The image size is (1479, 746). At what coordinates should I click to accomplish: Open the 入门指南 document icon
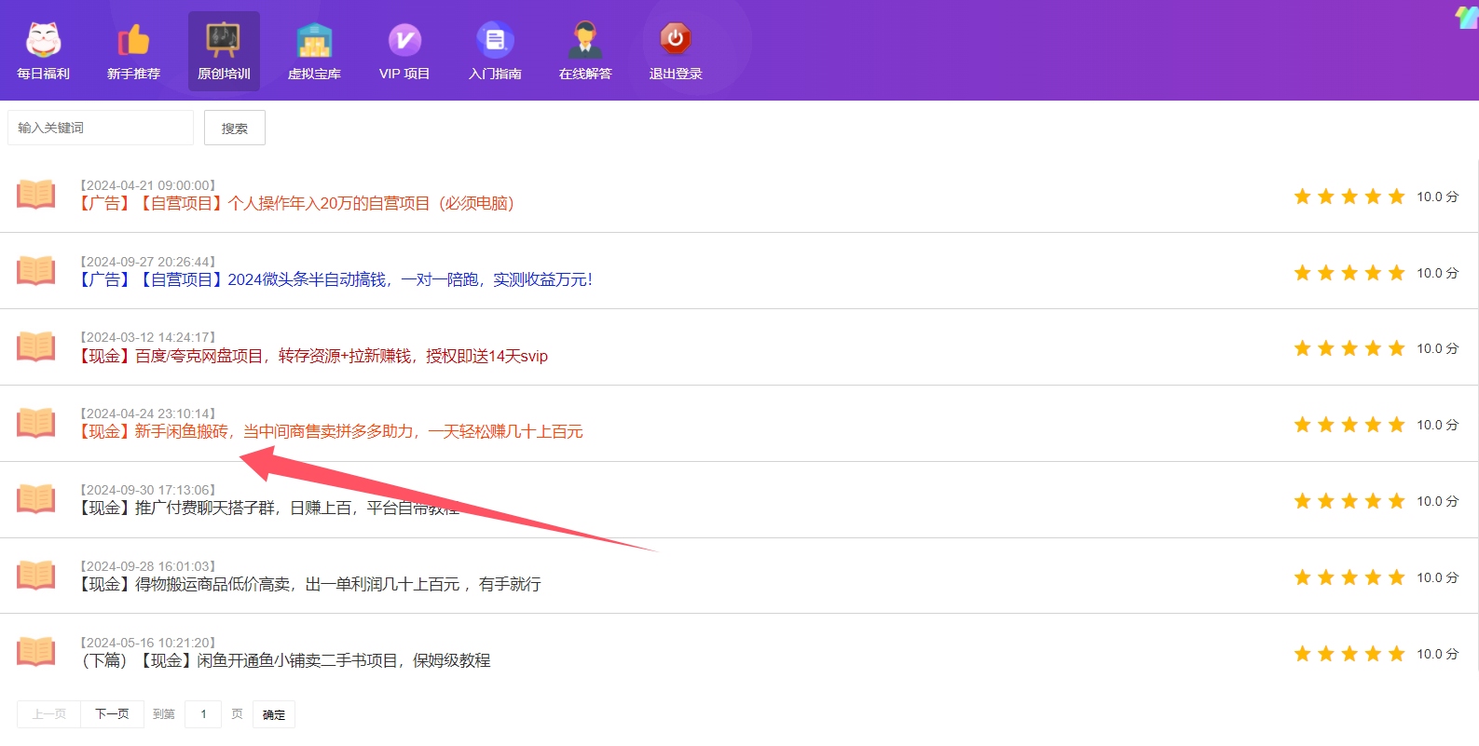[495, 40]
